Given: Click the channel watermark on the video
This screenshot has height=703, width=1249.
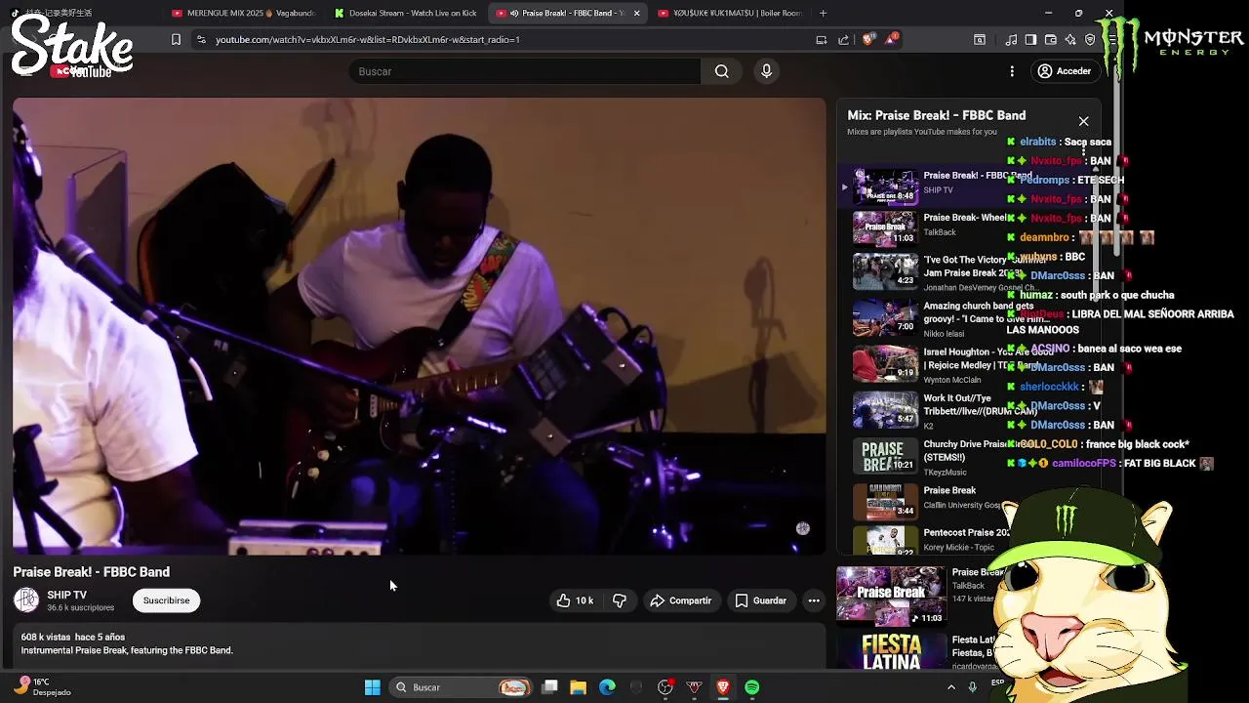Looking at the screenshot, I should pyautogui.click(x=802, y=528).
